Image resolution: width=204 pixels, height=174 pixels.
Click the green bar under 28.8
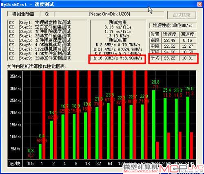(153, 124)
